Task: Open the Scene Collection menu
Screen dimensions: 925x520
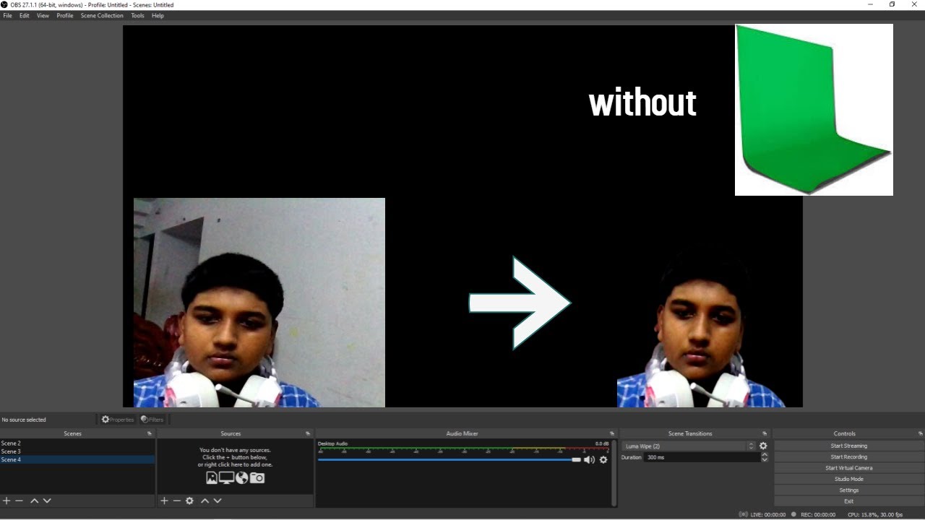Action: 102,15
